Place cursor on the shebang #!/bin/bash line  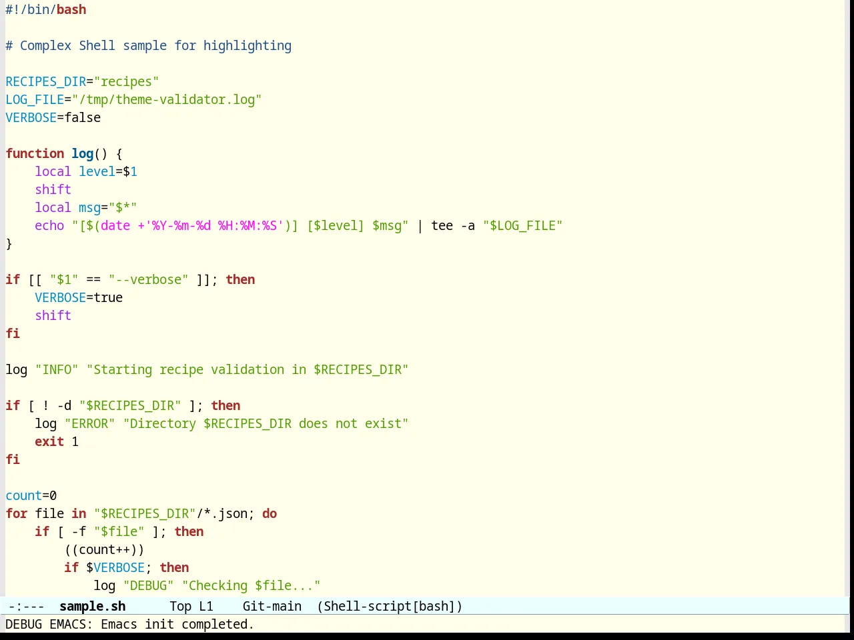point(45,9)
